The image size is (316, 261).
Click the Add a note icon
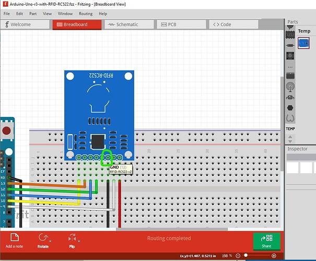click(x=15, y=238)
